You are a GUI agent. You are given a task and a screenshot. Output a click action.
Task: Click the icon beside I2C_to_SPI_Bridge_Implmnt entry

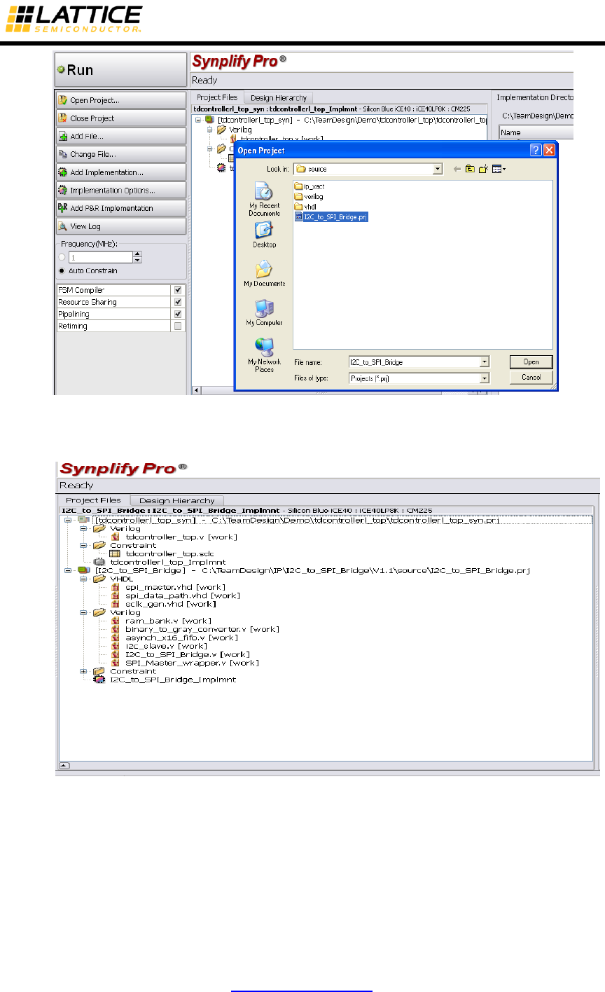click(x=99, y=680)
